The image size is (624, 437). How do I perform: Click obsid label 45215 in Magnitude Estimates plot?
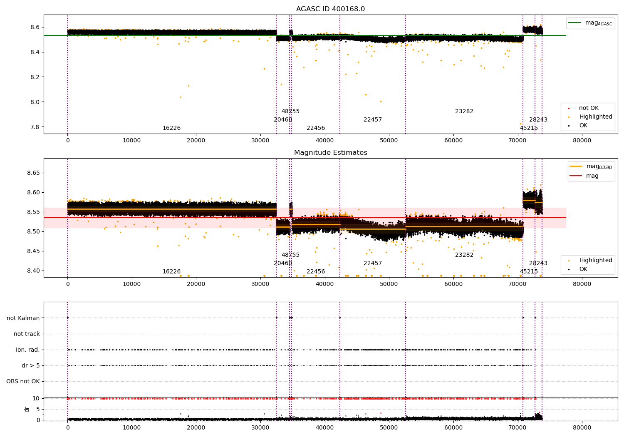[x=529, y=272]
